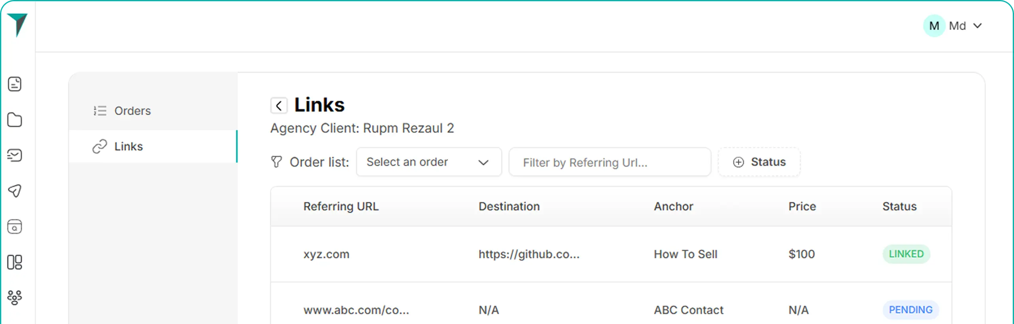Open the Md account dropdown
1014x324 pixels.
coord(965,26)
